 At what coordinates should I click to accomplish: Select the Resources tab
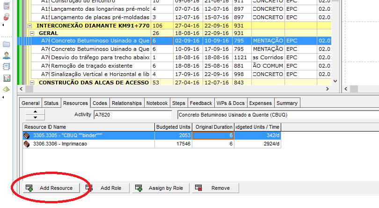pyautogui.click(x=75, y=103)
